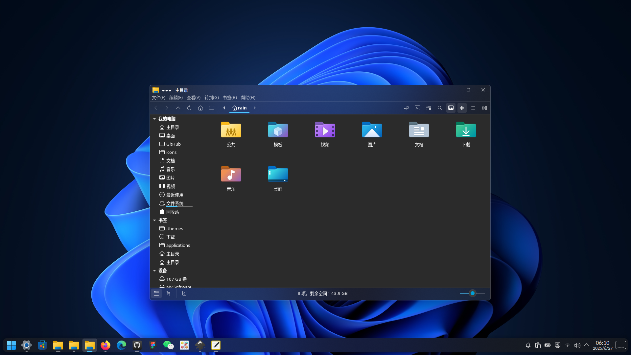Screen dimensions: 631x355
Task: Toggle the large icon view mode
Action: point(462,108)
